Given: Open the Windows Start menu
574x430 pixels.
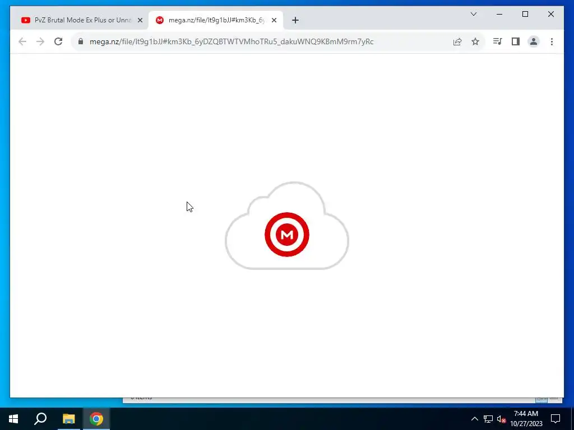Looking at the screenshot, I should pos(13,419).
